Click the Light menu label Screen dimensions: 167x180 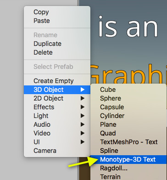(x=41, y=116)
